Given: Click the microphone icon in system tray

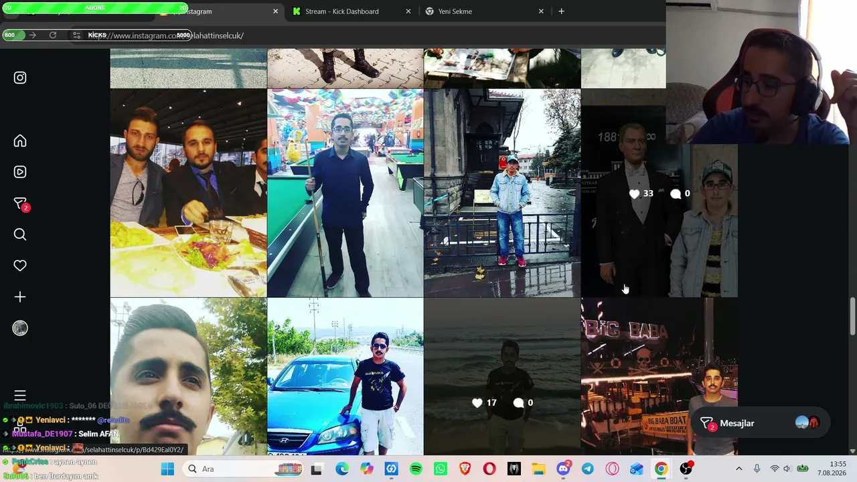Looking at the screenshot, I should click(x=757, y=469).
